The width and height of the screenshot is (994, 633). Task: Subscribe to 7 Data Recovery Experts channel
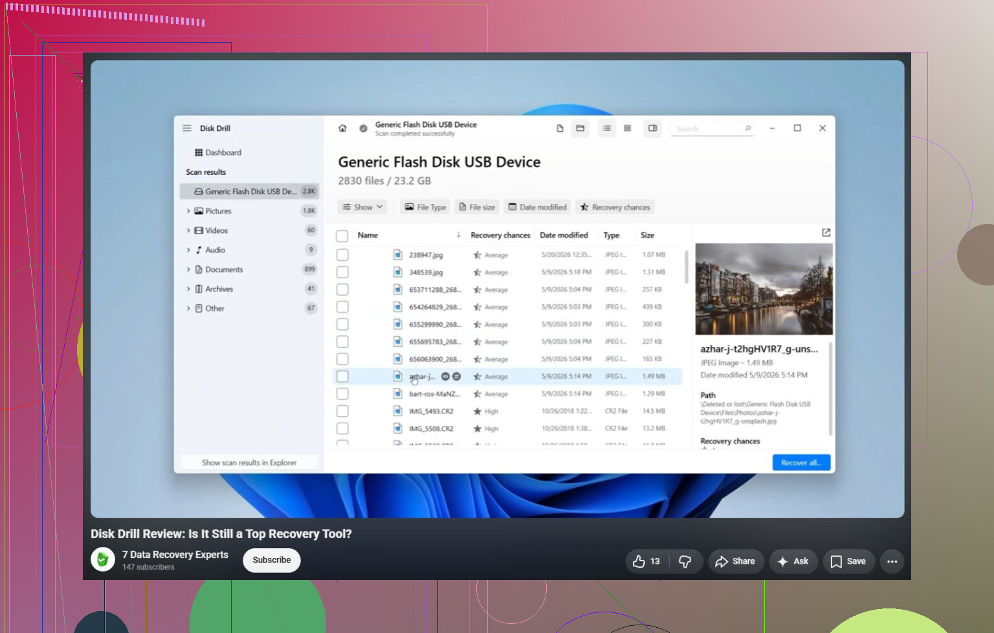pos(272,560)
